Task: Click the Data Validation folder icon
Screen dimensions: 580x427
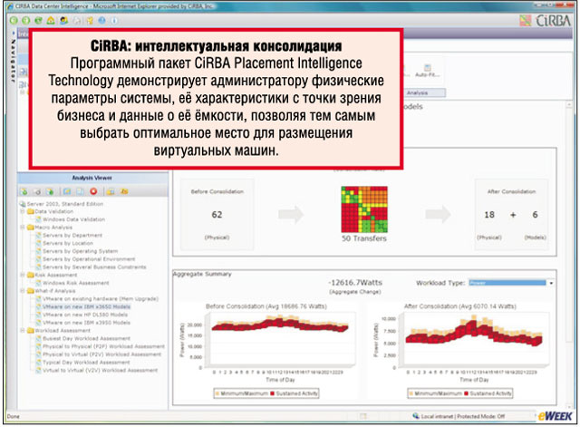Action: (31, 211)
